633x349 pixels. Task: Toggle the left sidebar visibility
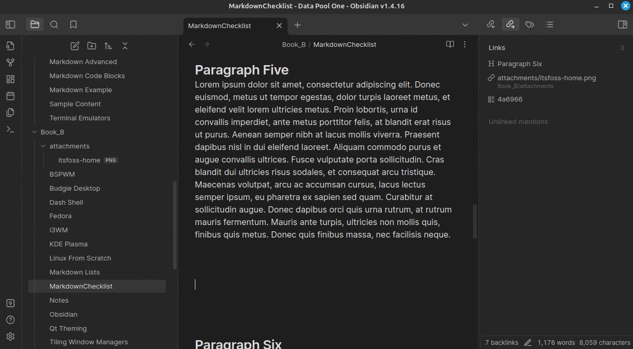click(x=10, y=24)
